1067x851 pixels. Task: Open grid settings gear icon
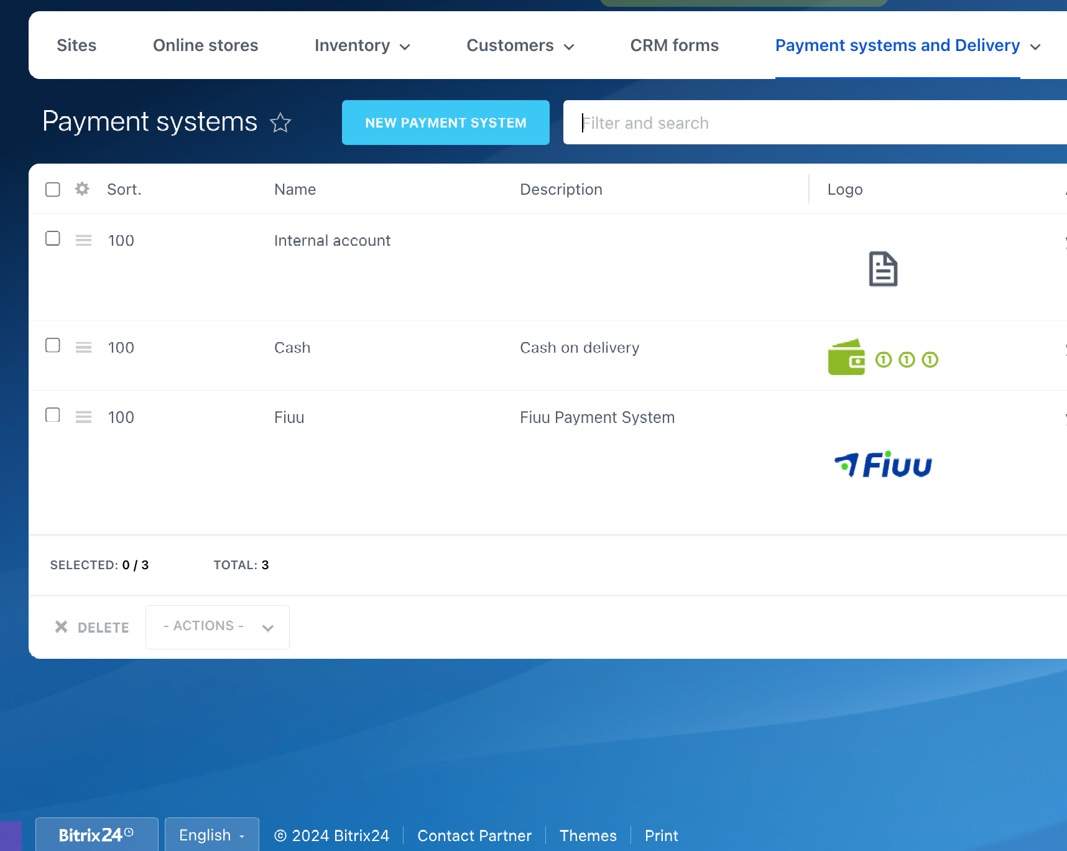tap(82, 188)
